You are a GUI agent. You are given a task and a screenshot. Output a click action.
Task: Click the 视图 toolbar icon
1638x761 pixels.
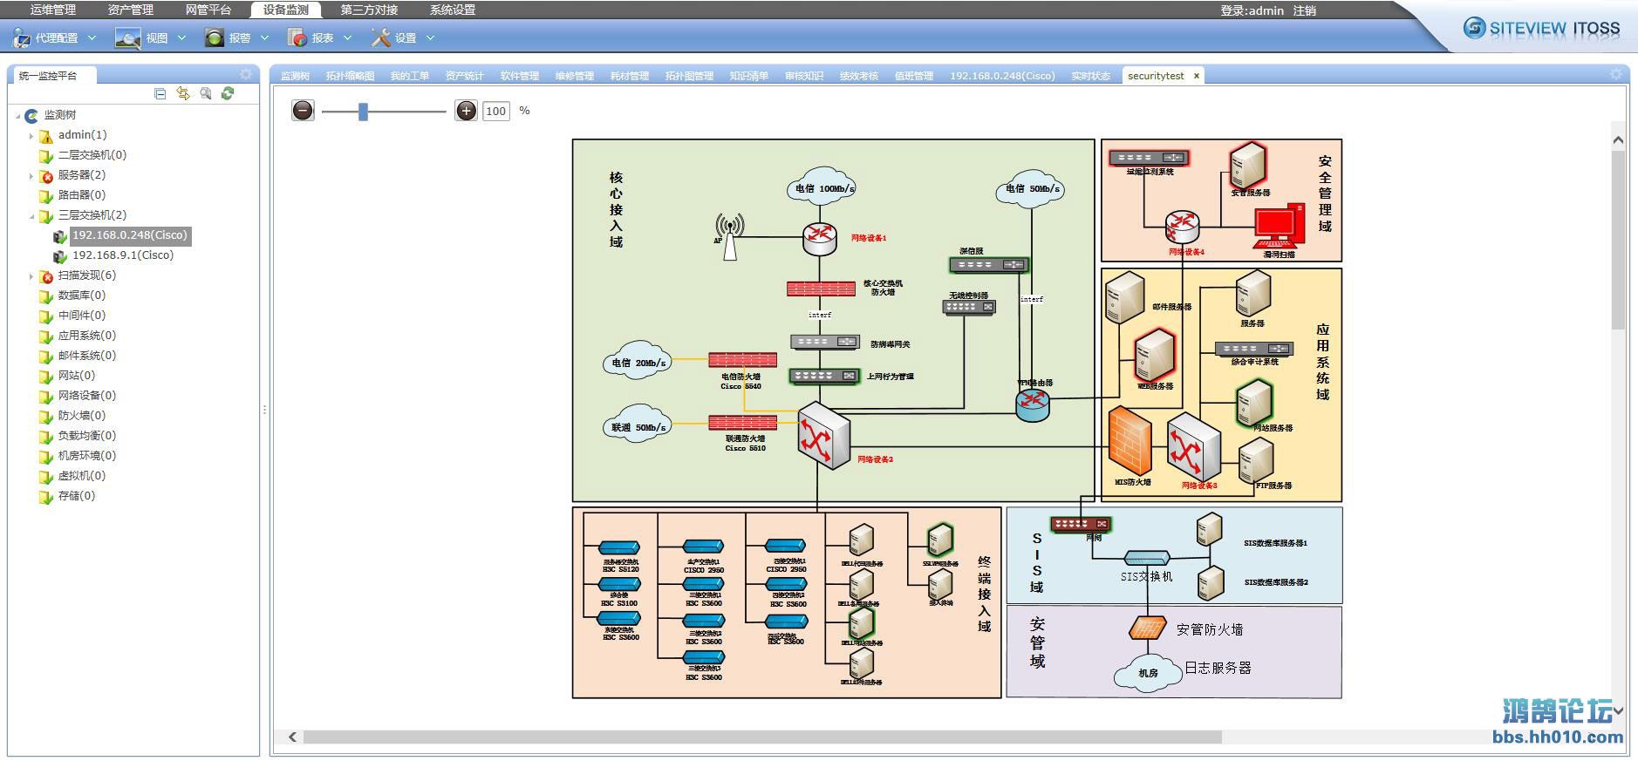pyautogui.click(x=127, y=37)
